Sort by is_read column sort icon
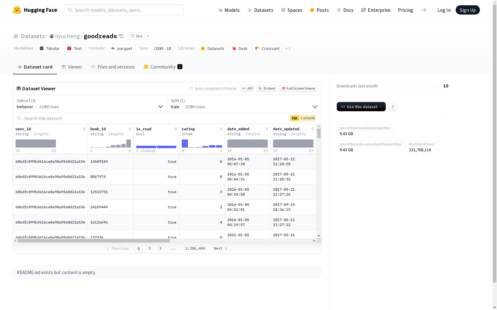 [176, 129]
